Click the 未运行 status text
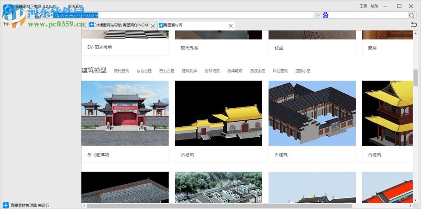This screenshot has height=209, width=421. 43,206
